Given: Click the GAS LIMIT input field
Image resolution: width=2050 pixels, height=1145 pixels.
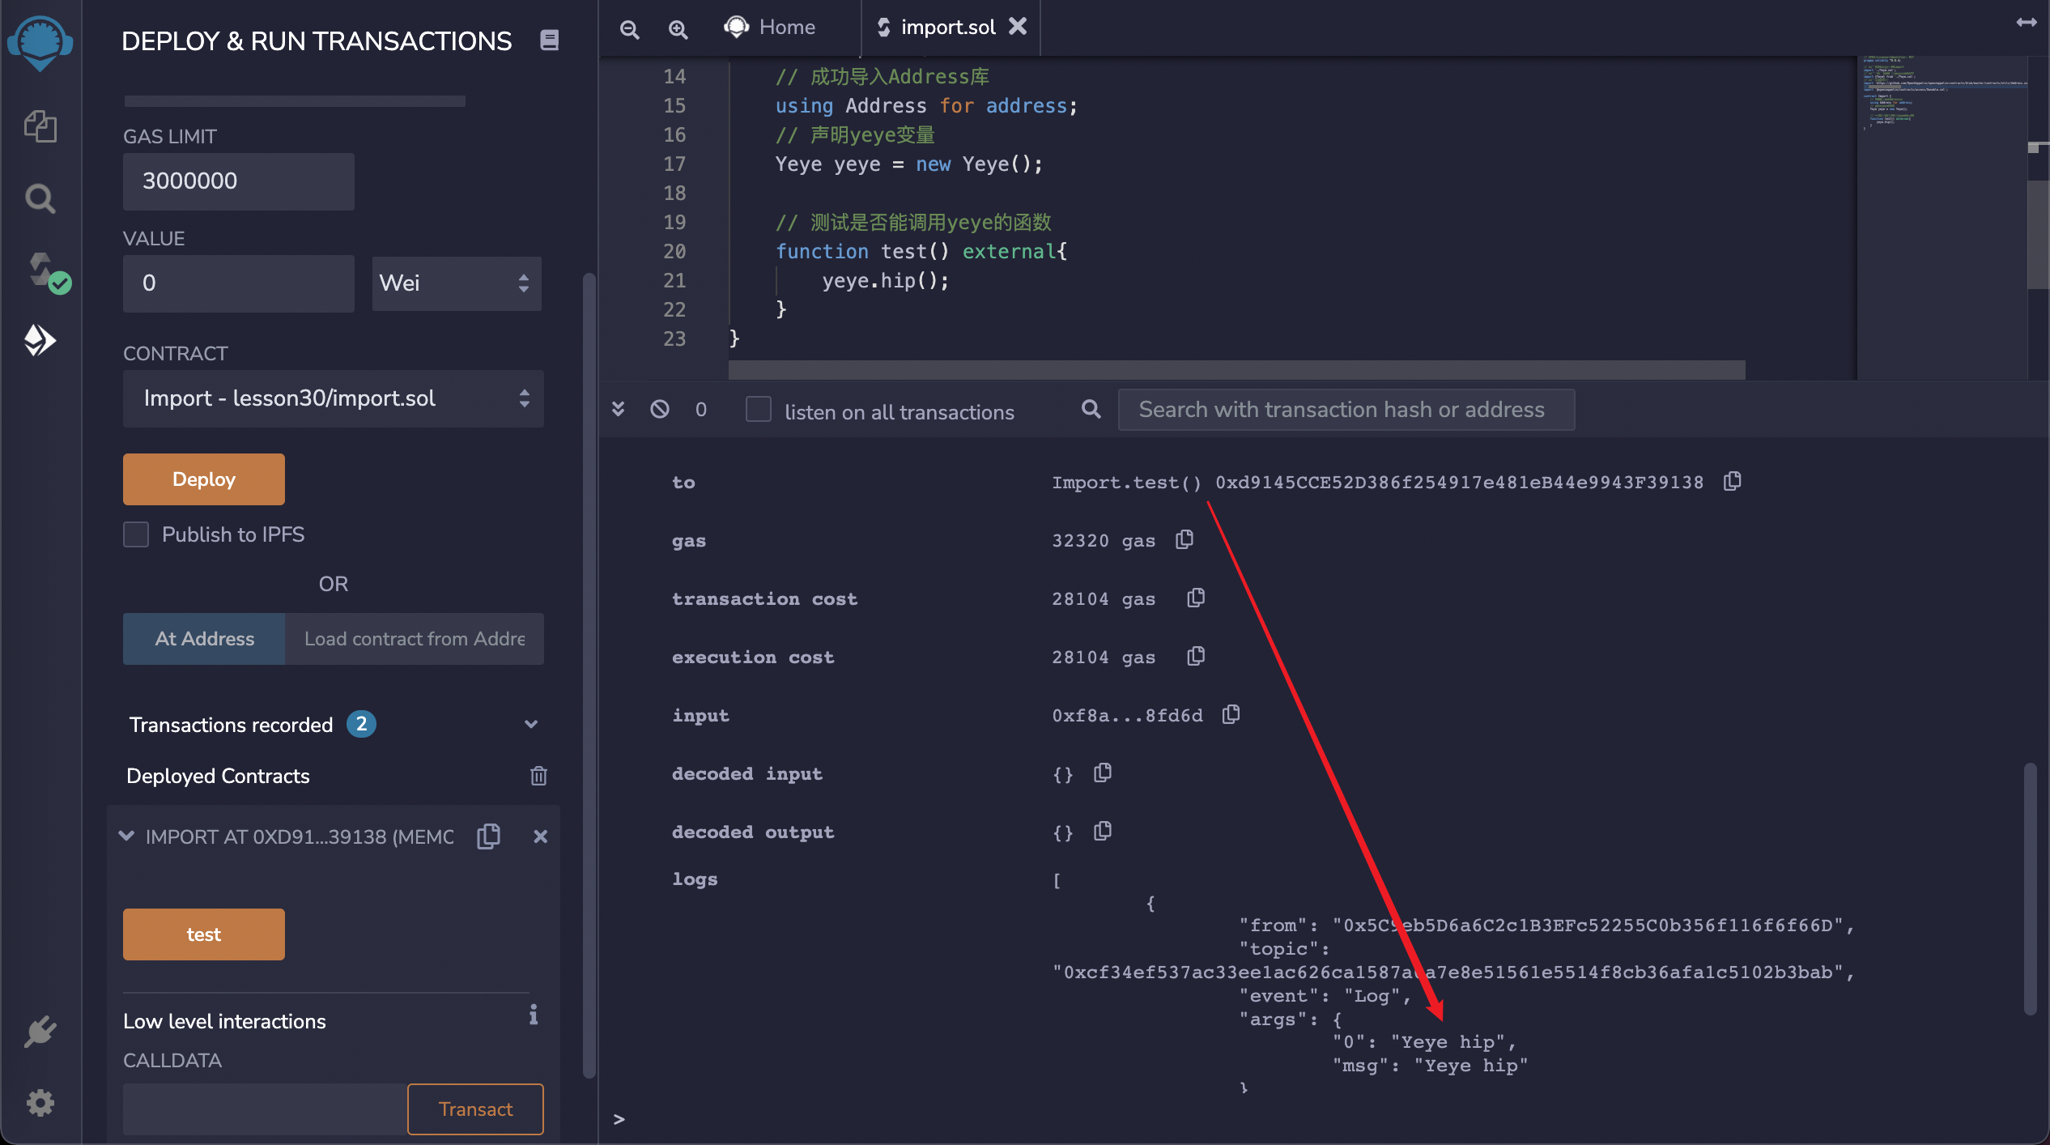Looking at the screenshot, I should tap(240, 181).
